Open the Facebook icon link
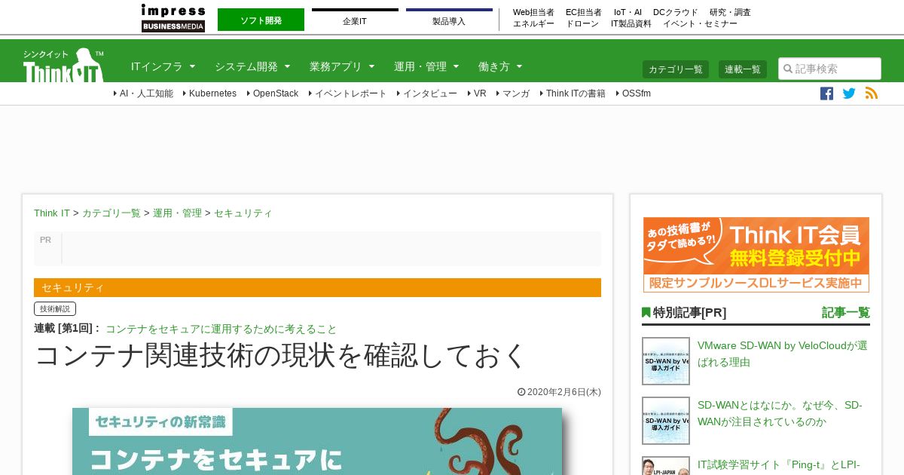The image size is (904, 475). [x=826, y=93]
